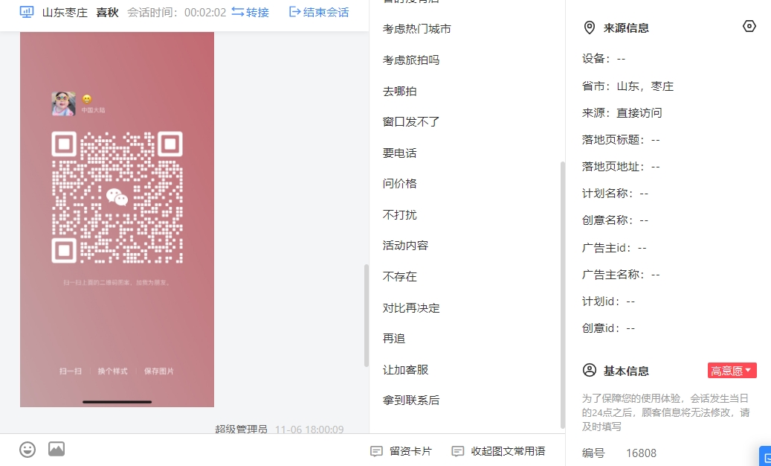Choose the 让加客服 quick phrase
Screen dimensions: 771x466
406,369
